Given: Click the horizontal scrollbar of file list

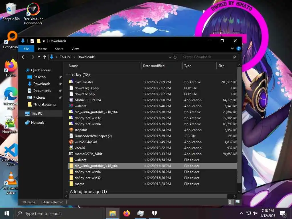Looking at the screenshot, I should tap(148, 196).
